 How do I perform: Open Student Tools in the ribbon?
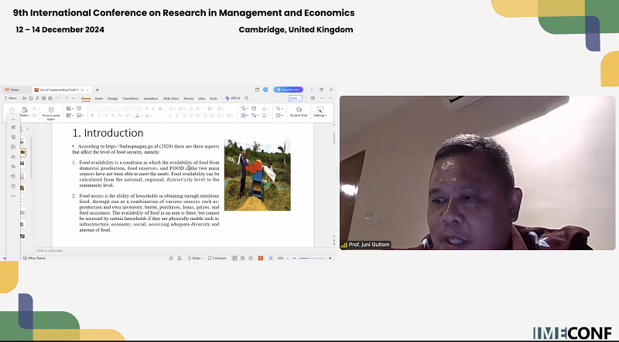tap(298, 110)
